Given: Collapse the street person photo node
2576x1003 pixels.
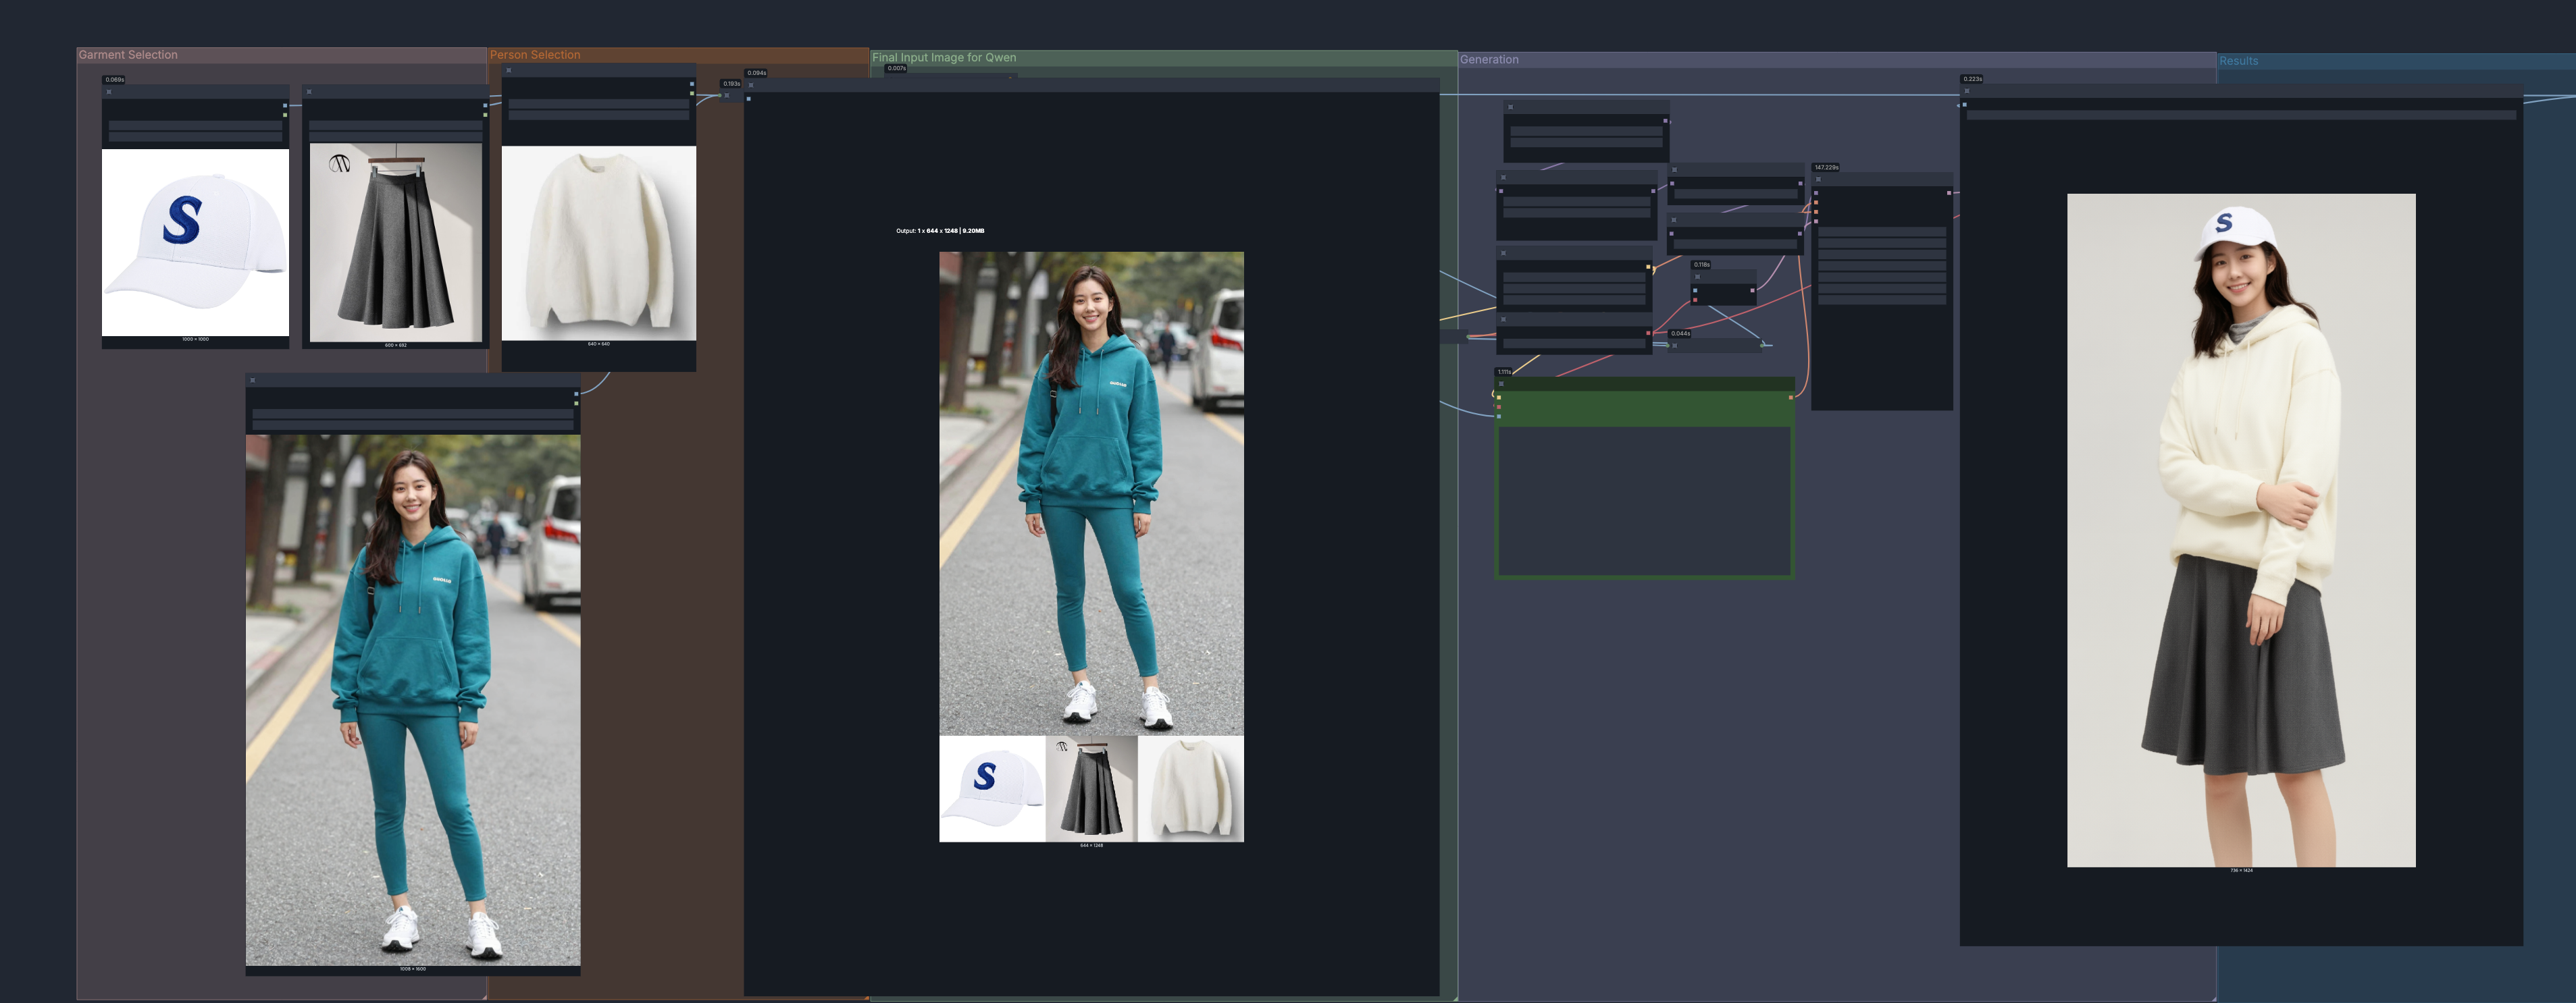Looking at the screenshot, I should [253, 381].
